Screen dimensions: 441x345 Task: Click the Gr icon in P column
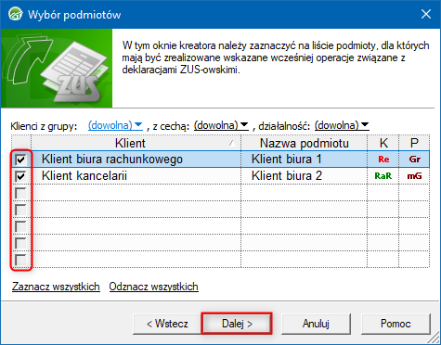pos(414,160)
